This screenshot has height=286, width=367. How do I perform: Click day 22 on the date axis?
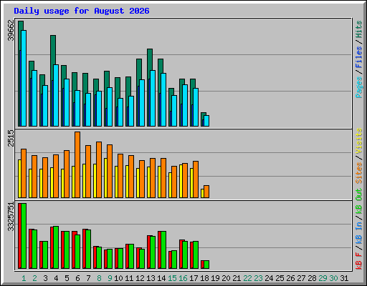[x=247, y=278]
